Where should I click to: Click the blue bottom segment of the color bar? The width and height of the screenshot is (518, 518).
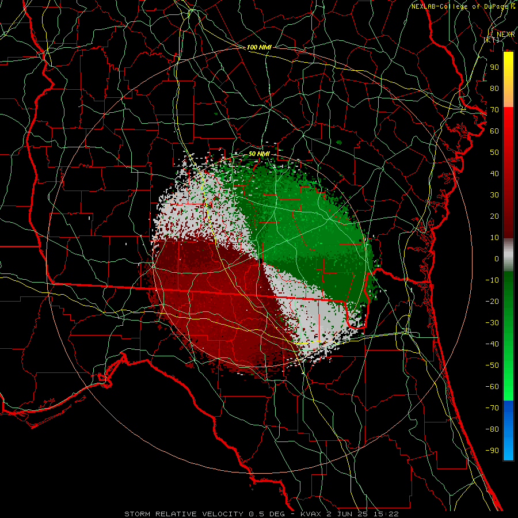508,431
